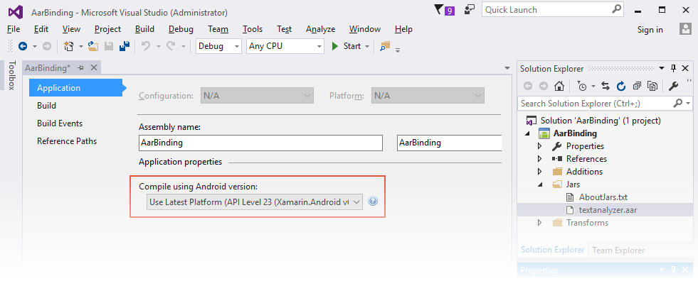Click the Assembly name input field
The image size is (698, 281).
(x=261, y=143)
